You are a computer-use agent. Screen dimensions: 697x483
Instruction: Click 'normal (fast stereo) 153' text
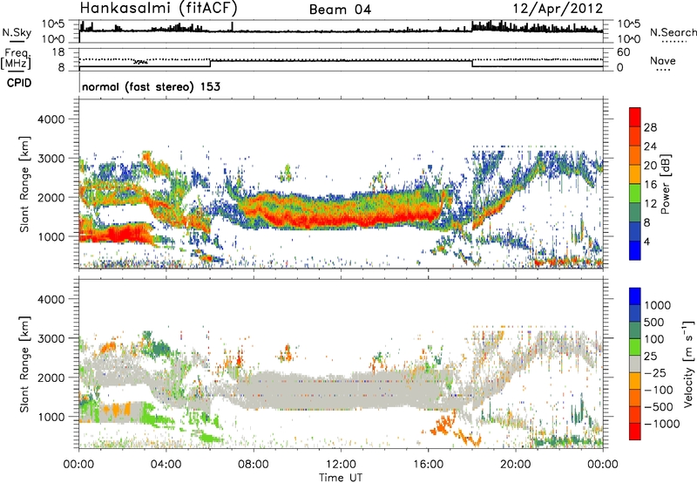coord(151,87)
